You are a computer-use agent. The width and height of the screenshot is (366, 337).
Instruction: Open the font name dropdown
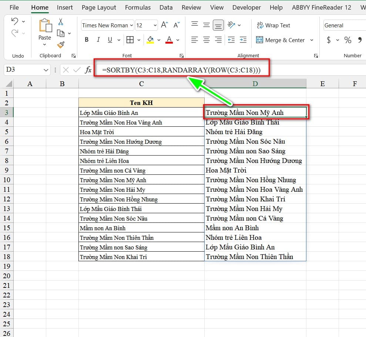tap(131, 25)
